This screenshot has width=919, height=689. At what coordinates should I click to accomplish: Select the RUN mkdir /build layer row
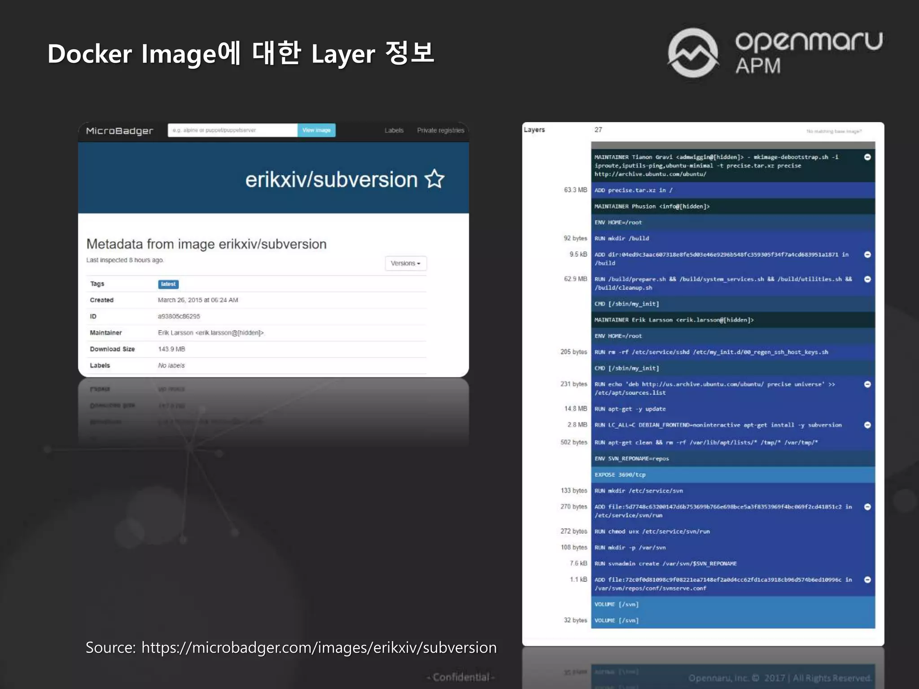pos(733,238)
